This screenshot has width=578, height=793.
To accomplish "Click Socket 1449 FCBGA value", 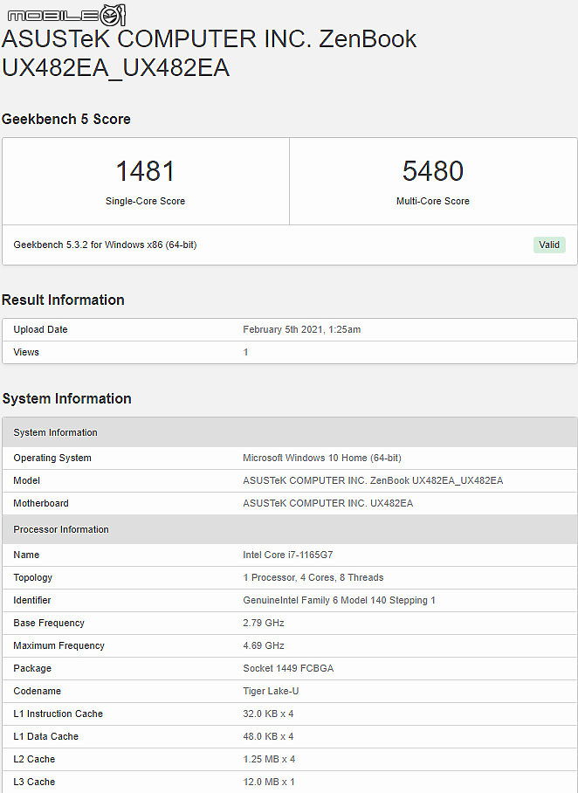I will pos(288,669).
